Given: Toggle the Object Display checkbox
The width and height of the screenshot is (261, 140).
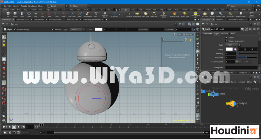Looking at the screenshot, I should pyautogui.click(x=15, y=29).
